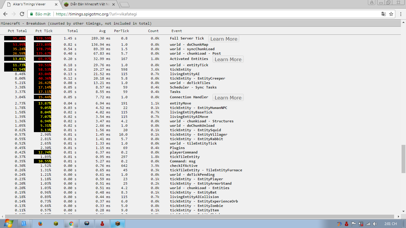Select the Command: msg event row
Image resolution: width=406 pixels, height=228 pixels.
[183, 161]
